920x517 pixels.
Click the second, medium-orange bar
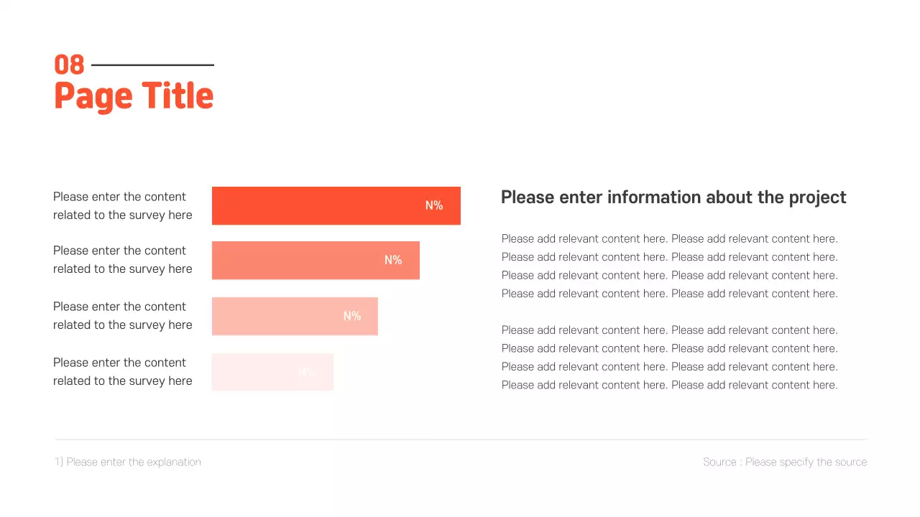point(295,261)
